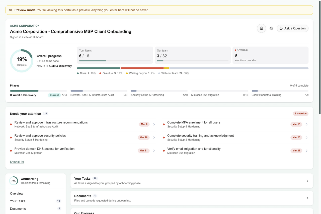Viewport: 321px width, 214px height.
Task: Select Security Setup & Hardening phase
Action: [159, 94]
